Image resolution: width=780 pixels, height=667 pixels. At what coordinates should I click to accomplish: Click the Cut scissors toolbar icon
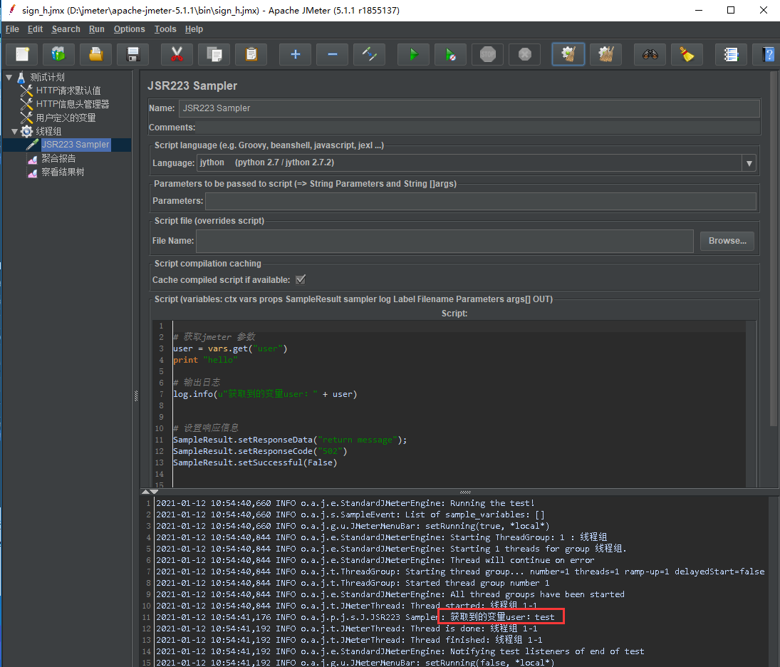(177, 54)
